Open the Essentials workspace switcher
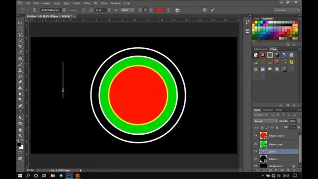This screenshot has height=179, width=318. click(287, 10)
